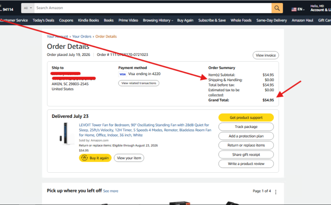The image size is (331, 205).
Task: Click the Estimated tax to be collected label
Action: click(224, 92)
